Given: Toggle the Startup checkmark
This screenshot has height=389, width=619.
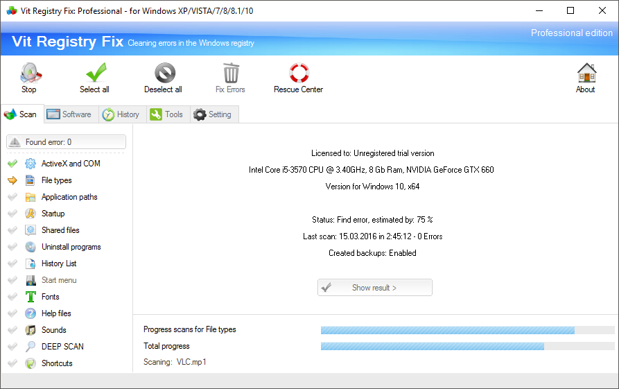Looking at the screenshot, I should pyautogui.click(x=12, y=214).
